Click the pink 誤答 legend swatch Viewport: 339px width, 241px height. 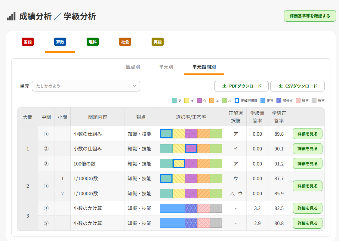298,100
